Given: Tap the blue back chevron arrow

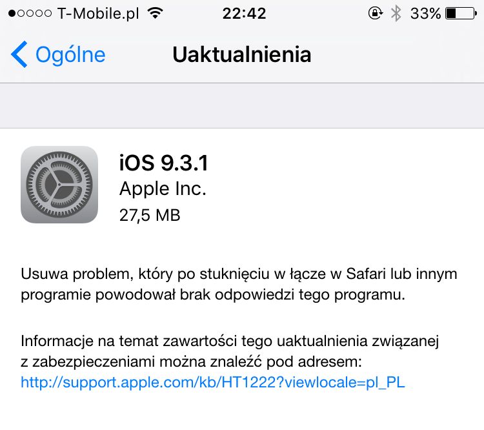Looking at the screenshot, I should [x=19, y=54].
